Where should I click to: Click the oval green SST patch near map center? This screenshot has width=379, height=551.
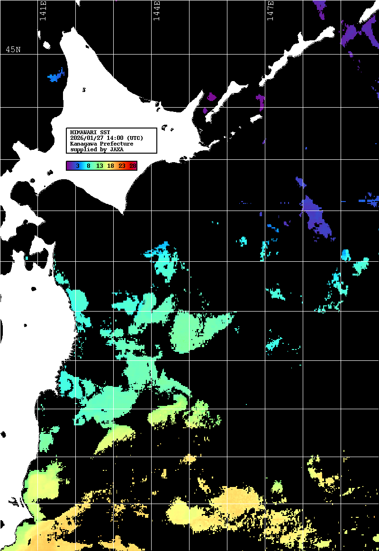click(189, 332)
